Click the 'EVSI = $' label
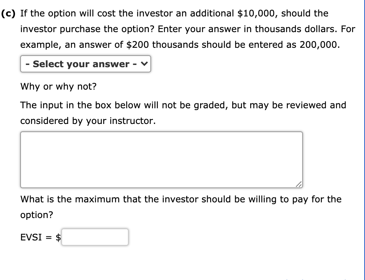 point(39,237)
